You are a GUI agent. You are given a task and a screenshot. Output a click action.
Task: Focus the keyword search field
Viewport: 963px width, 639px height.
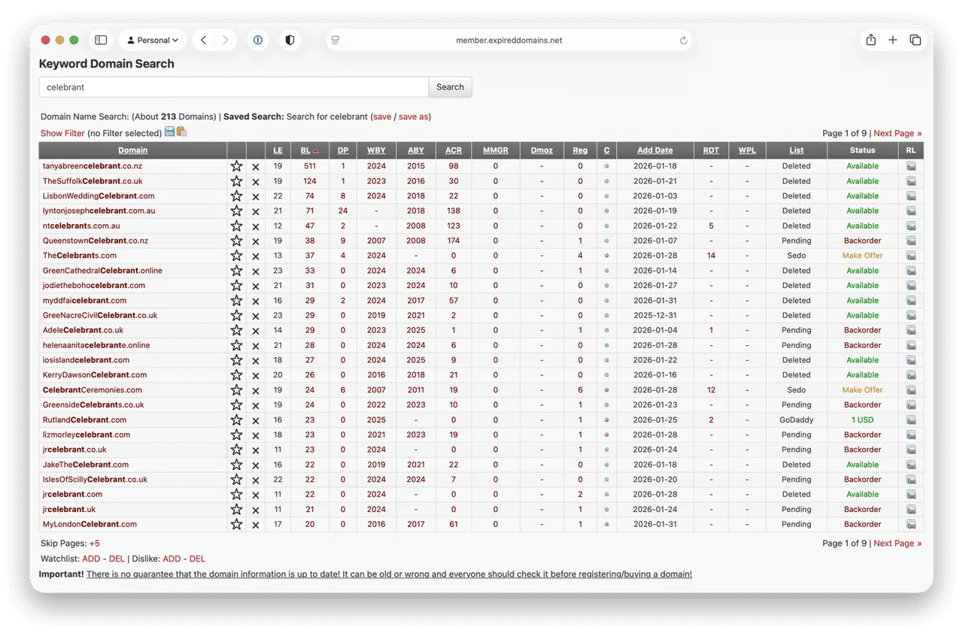(x=234, y=87)
